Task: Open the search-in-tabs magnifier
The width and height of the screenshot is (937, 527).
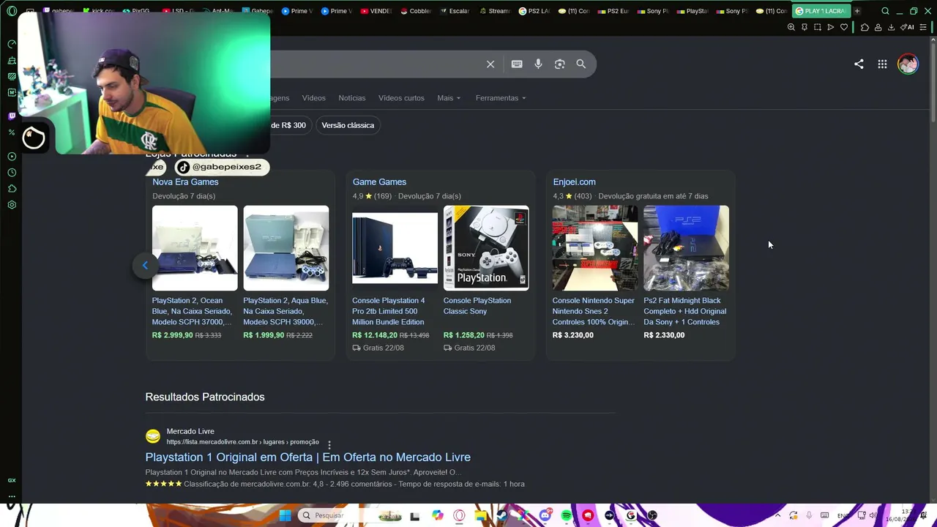Action: click(x=885, y=11)
